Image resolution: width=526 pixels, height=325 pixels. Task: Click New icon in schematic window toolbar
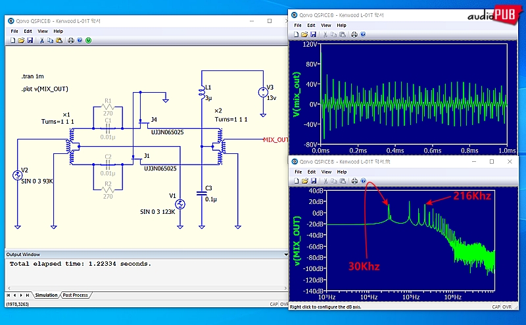pyautogui.click(x=12, y=41)
